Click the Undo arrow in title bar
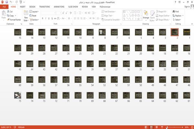194x129 pixels. [x=11, y=2]
